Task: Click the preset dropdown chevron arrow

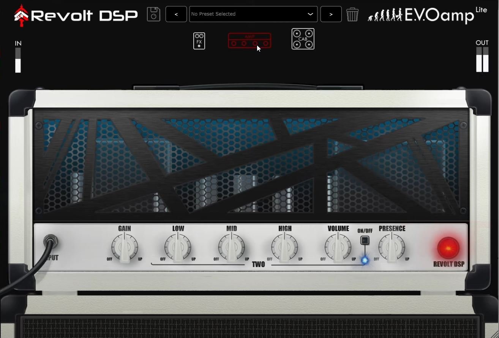Action: click(x=311, y=14)
